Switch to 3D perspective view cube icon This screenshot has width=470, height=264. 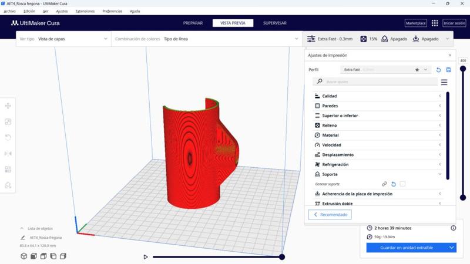[x=23, y=256]
